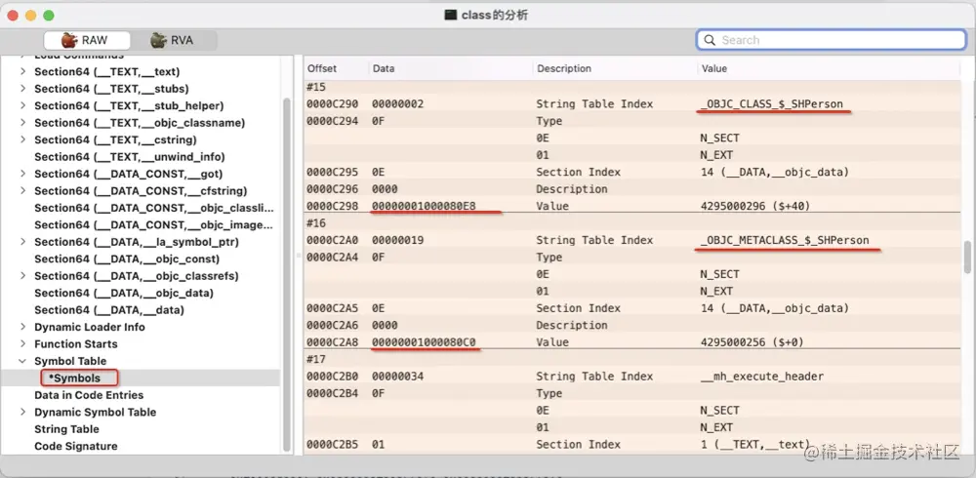Click value 4295000296 ($+40)
976x478 pixels.
pos(756,206)
